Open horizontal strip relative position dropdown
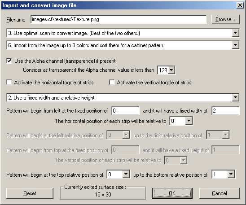This screenshot has width=246, height=205. [181, 121]
